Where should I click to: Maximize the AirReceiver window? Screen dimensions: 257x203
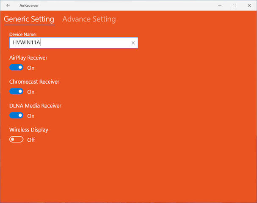coord(235,5)
